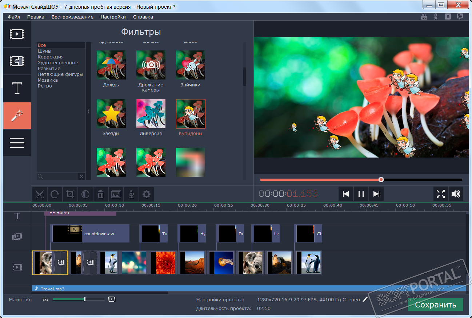This screenshot has height=318, width=472.
Task: Click the main video track icon
Action: point(17,268)
